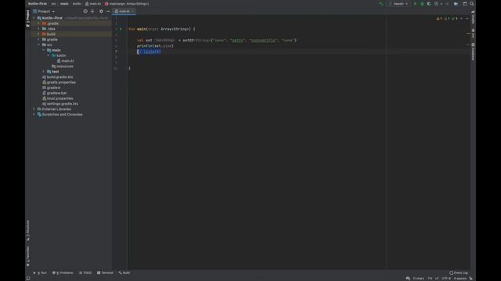This screenshot has height=281, width=501.
Task: Click Kotlin-First in the breadcrumb bar
Action: point(38,4)
